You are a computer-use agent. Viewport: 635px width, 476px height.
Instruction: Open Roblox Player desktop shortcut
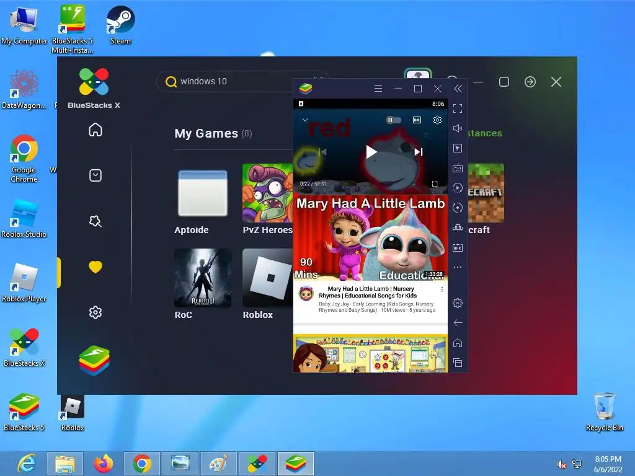point(24,283)
